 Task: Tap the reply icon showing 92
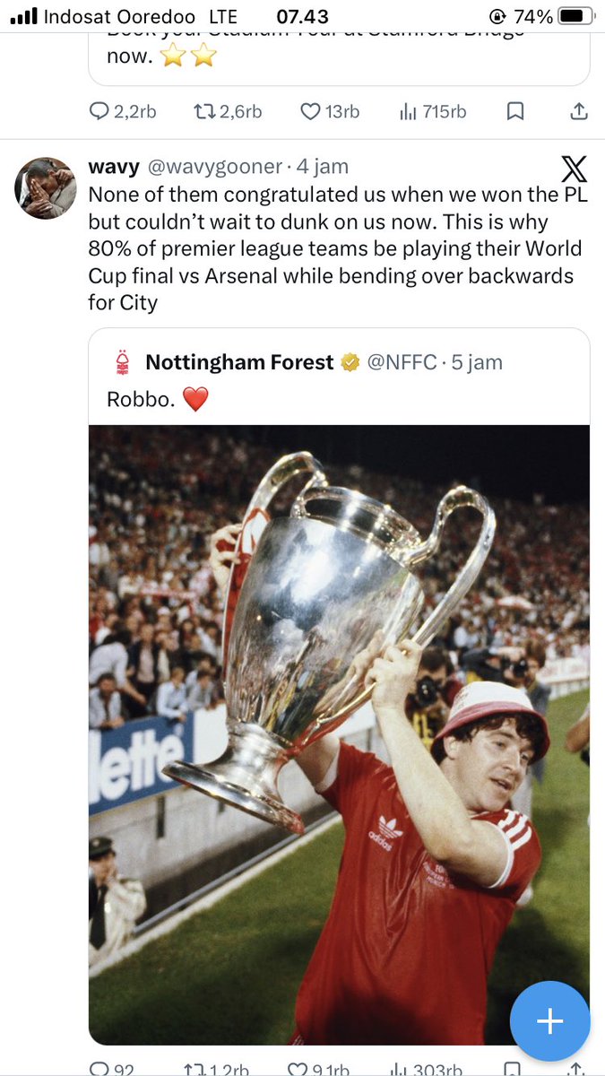[99, 1069]
